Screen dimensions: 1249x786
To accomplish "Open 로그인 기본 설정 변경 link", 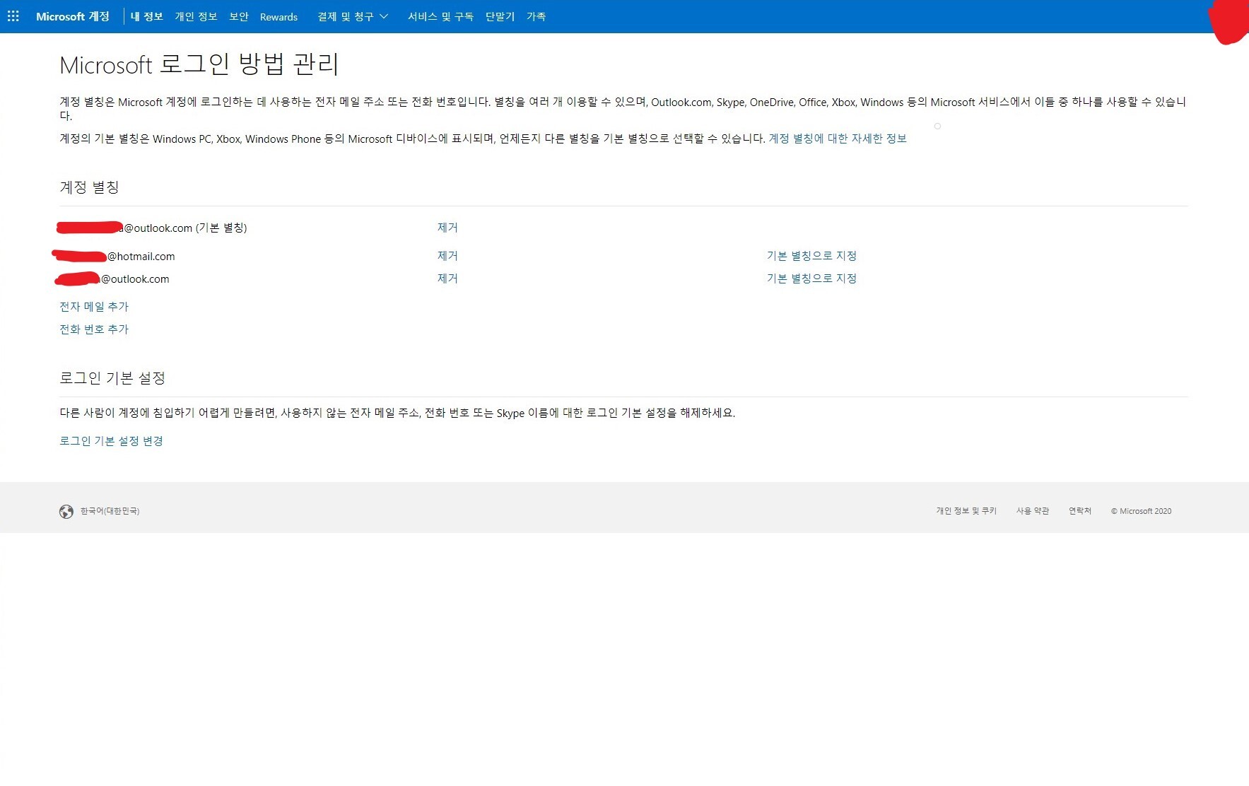I will [x=111, y=441].
